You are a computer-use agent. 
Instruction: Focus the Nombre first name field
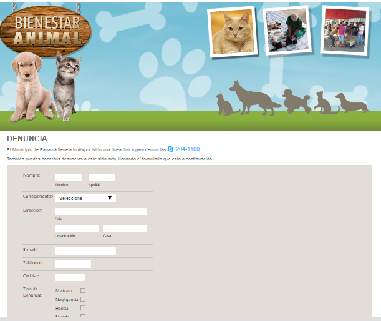69,177
